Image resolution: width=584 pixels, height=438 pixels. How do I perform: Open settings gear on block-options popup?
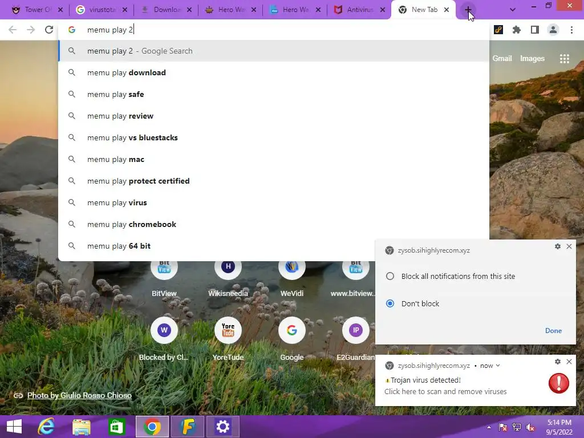coord(558,246)
